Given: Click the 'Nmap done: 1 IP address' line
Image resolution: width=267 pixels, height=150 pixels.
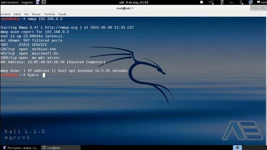Looking at the screenshot, I should [x=64, y=71].
